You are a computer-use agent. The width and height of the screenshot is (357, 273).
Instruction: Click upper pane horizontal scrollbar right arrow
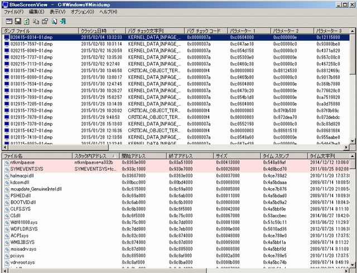coord(346,147)
